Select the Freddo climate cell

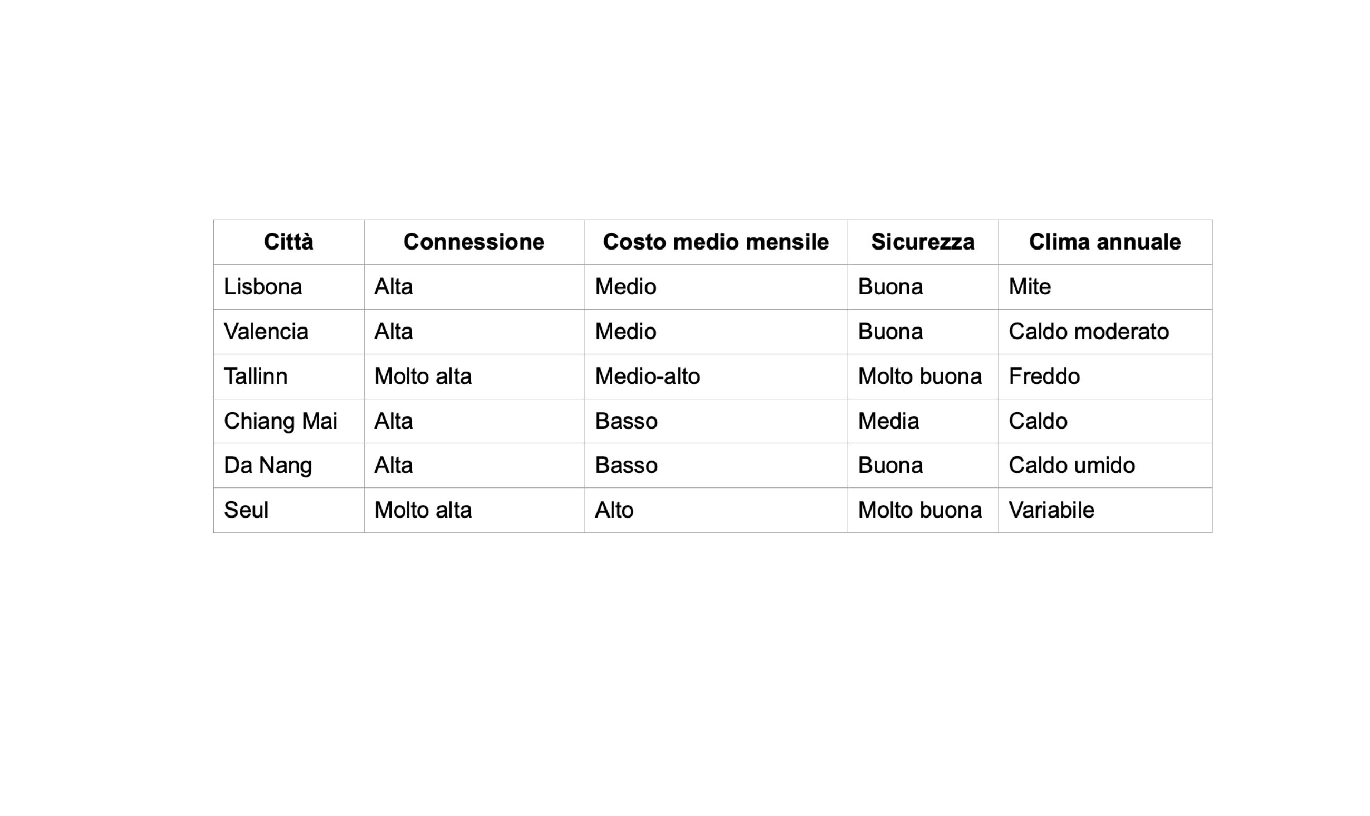[1044, 376]
